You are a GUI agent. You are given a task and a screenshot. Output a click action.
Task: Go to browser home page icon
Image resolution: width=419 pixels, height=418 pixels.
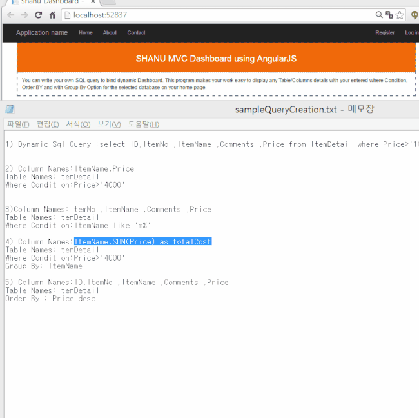tap(52, 15)
